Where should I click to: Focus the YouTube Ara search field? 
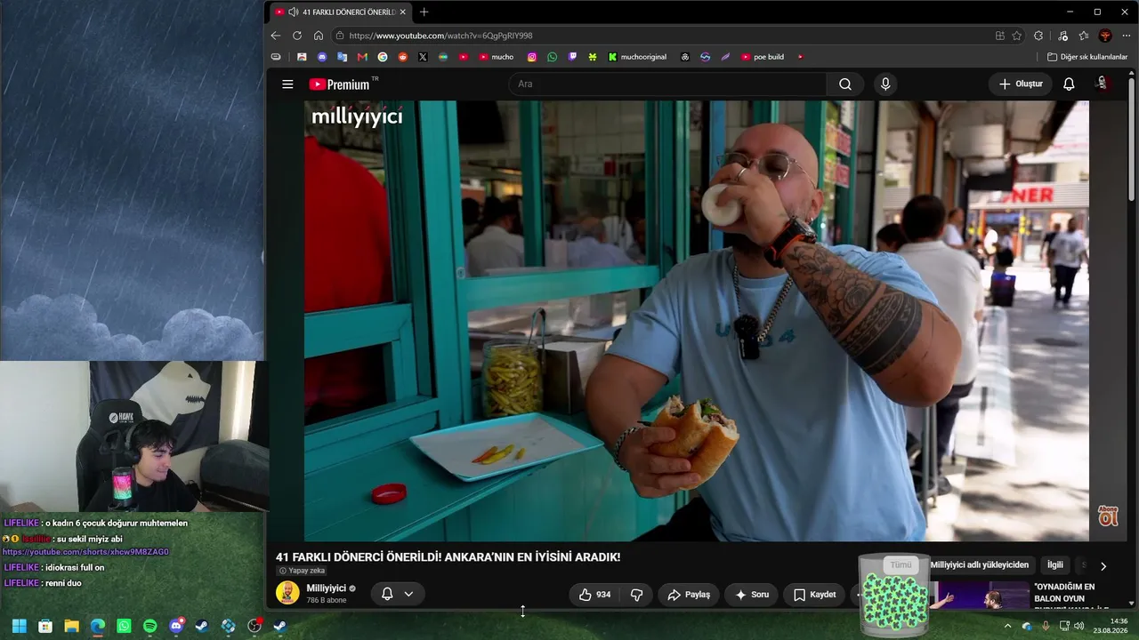667,84
